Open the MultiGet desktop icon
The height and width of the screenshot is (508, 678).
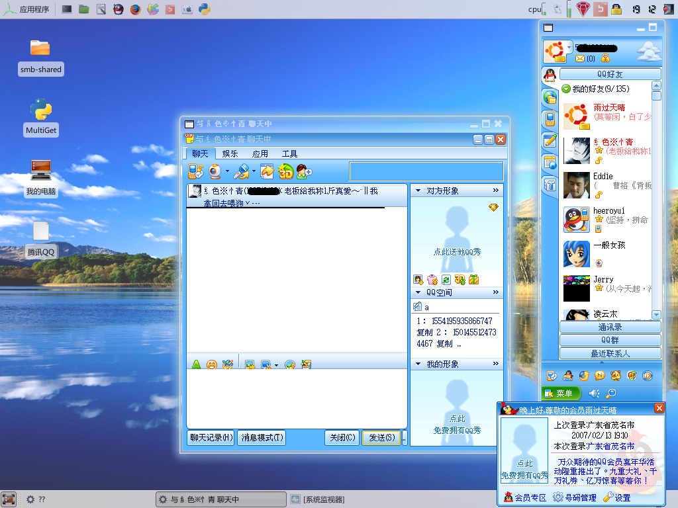point(41,118)
